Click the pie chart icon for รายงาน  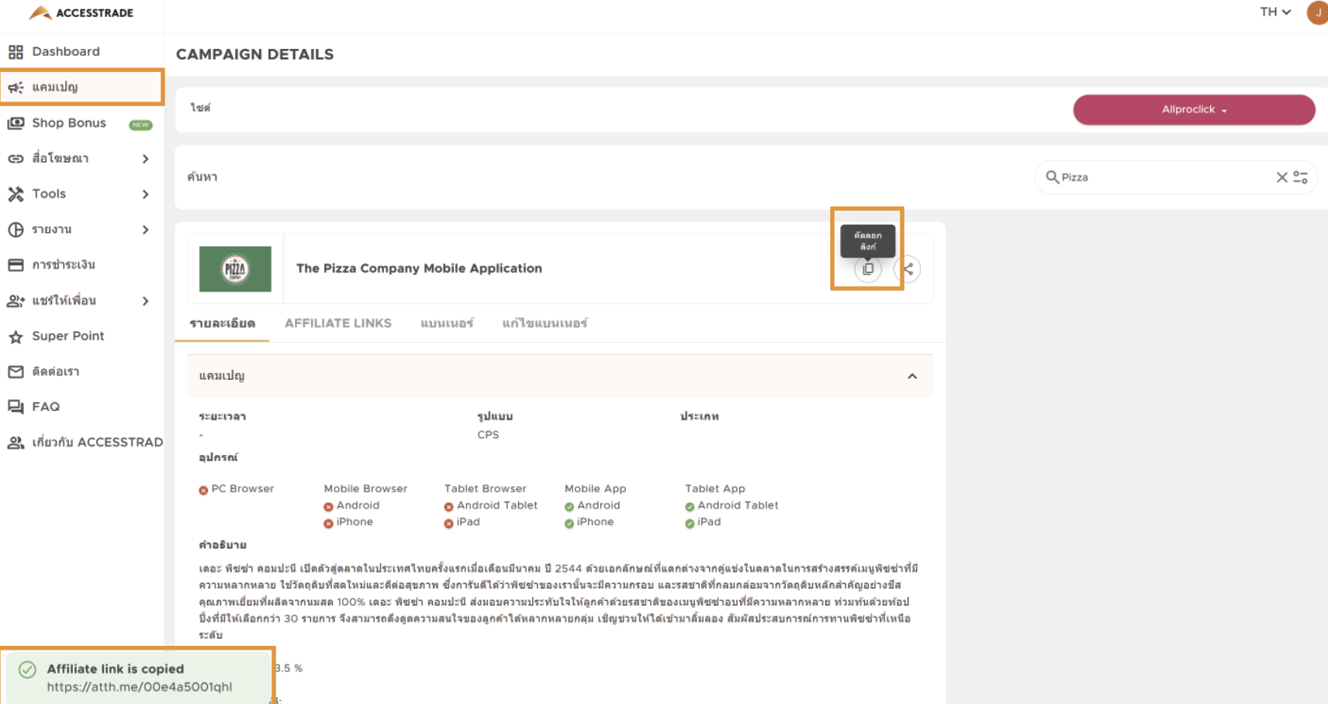[x=16, y=229]
